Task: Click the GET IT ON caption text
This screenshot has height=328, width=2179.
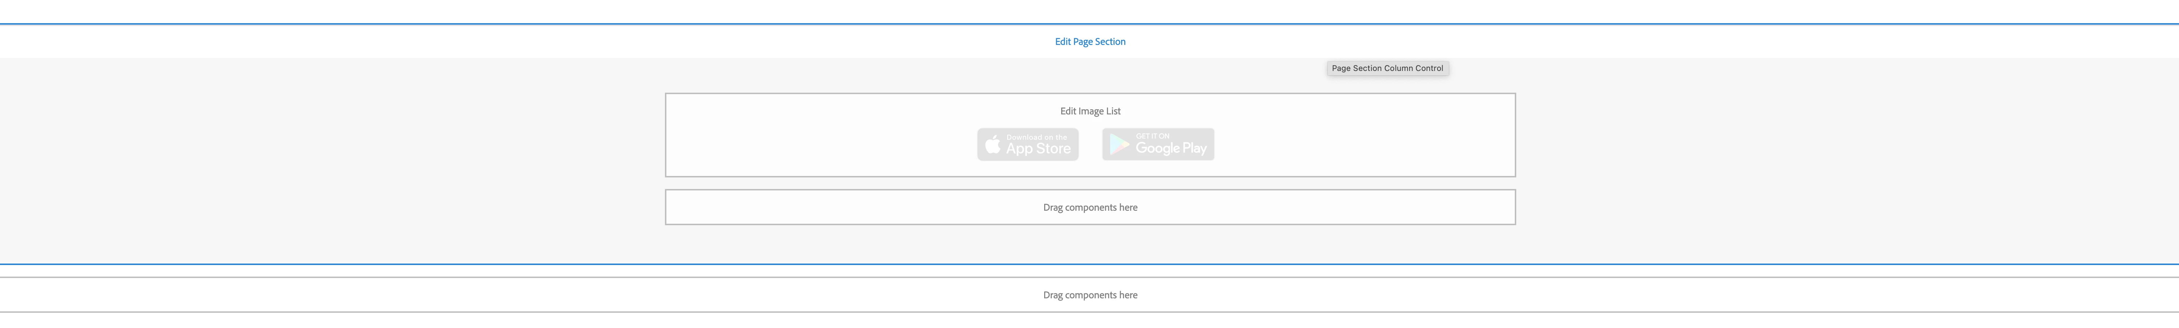Action: click(x=1152, y=136)
